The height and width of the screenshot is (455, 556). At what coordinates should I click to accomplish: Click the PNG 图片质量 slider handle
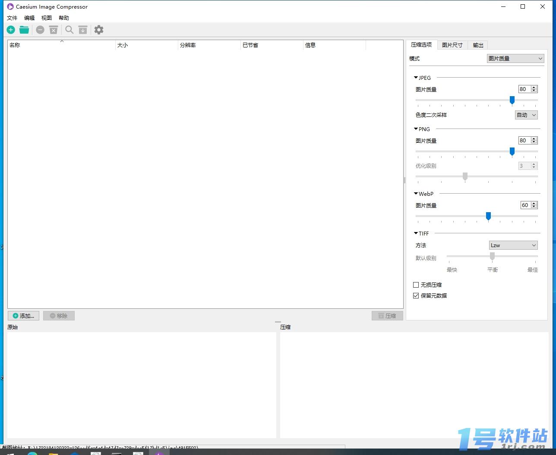point(512,151)
